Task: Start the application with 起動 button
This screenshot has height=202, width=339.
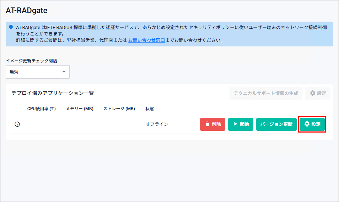Action: pos(241,124)
